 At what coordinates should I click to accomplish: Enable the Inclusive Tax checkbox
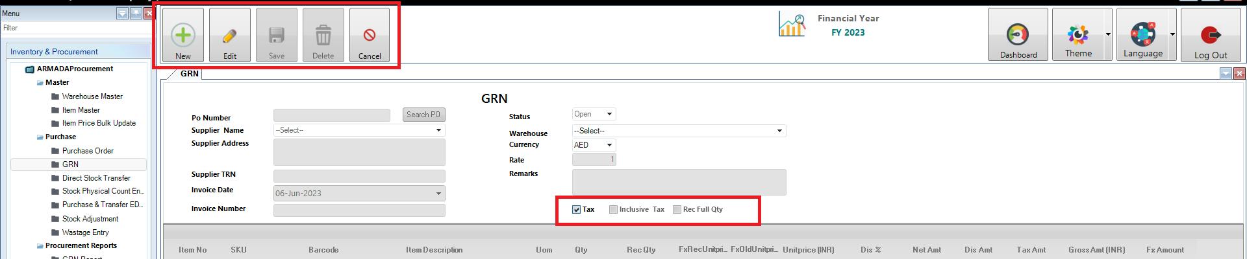click(613, 210)
